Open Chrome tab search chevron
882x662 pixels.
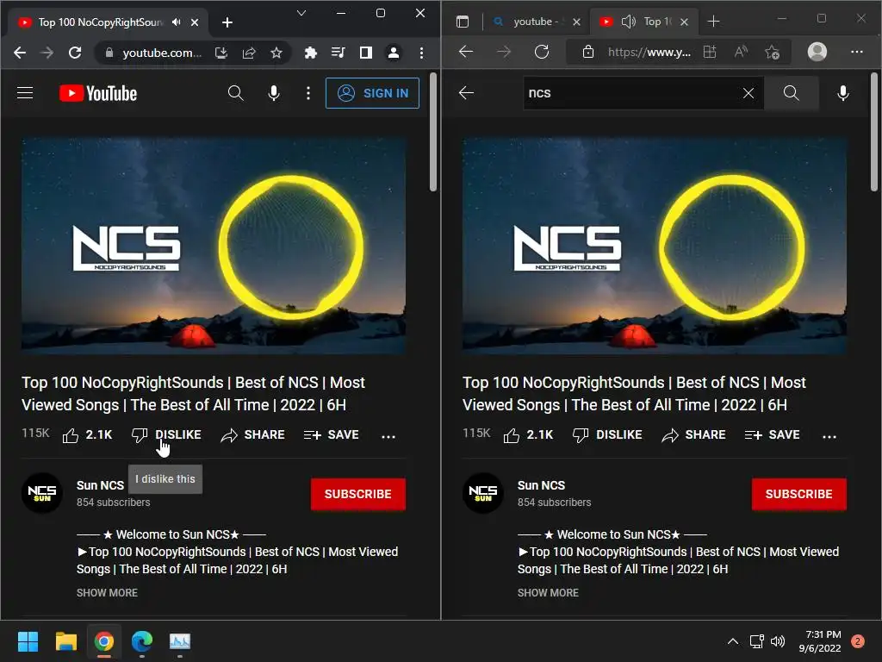click(301, 12)
